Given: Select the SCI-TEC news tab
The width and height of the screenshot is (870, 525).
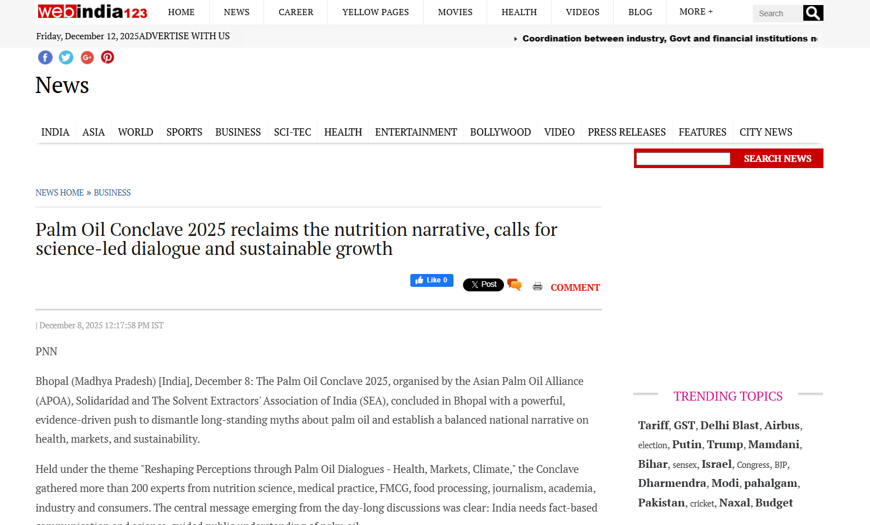Looking at the screenshot, I should coord(292,132).
